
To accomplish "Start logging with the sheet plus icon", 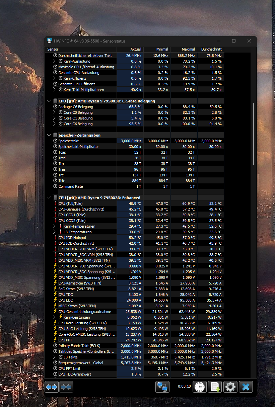I will tap(214, 387).
